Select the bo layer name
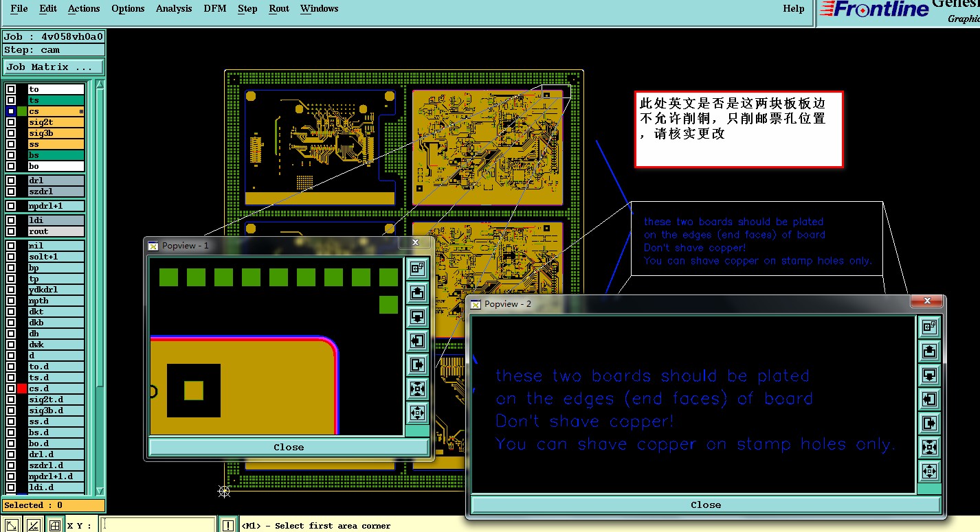 coord(56,166)
